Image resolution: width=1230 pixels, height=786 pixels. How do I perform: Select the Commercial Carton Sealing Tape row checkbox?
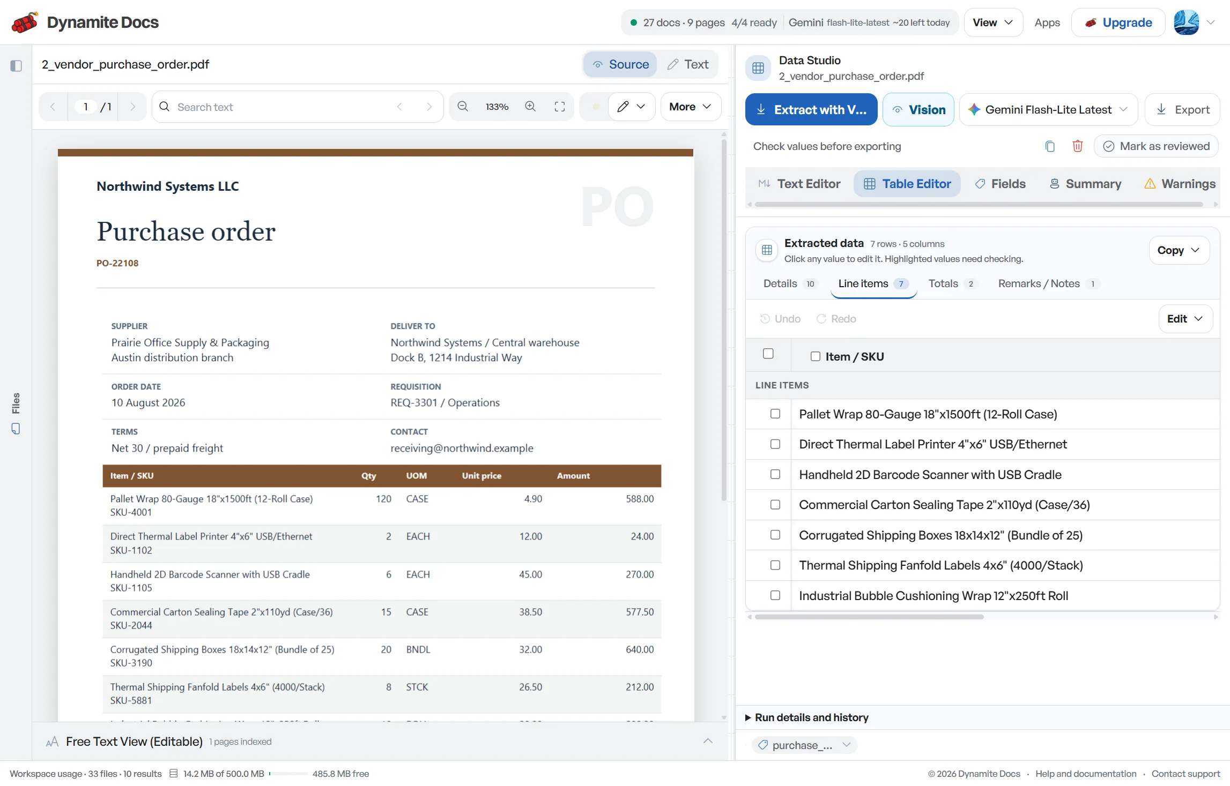tap(775, 505)
